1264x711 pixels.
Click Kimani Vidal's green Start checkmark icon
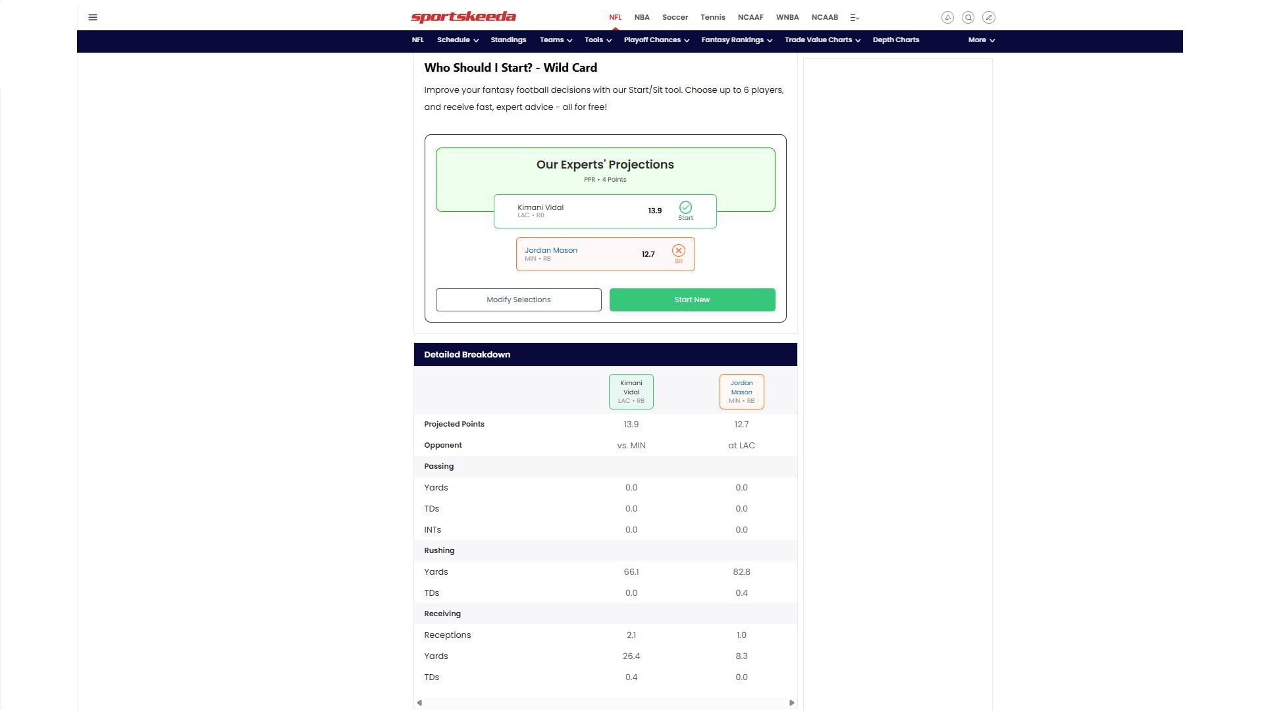pos(685,207)
